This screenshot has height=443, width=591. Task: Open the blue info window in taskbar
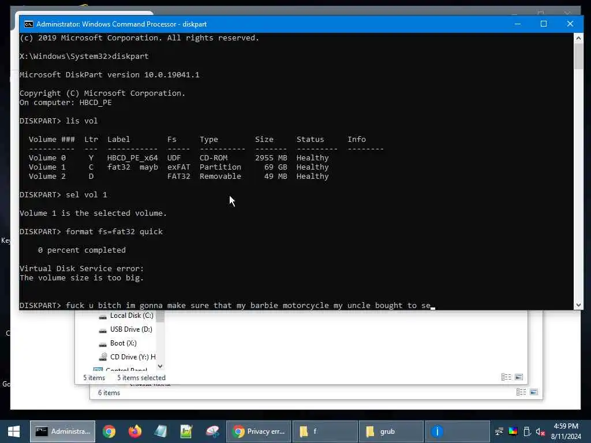[x=458, y=431]
